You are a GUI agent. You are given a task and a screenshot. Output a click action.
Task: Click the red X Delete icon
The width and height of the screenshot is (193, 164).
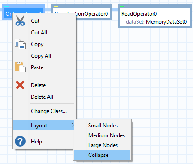click(20, 85)
